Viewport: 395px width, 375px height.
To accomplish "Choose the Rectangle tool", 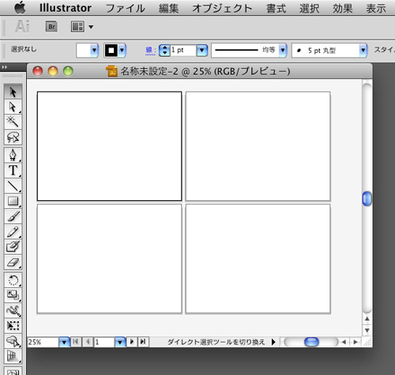I will [x=13, y=201].
